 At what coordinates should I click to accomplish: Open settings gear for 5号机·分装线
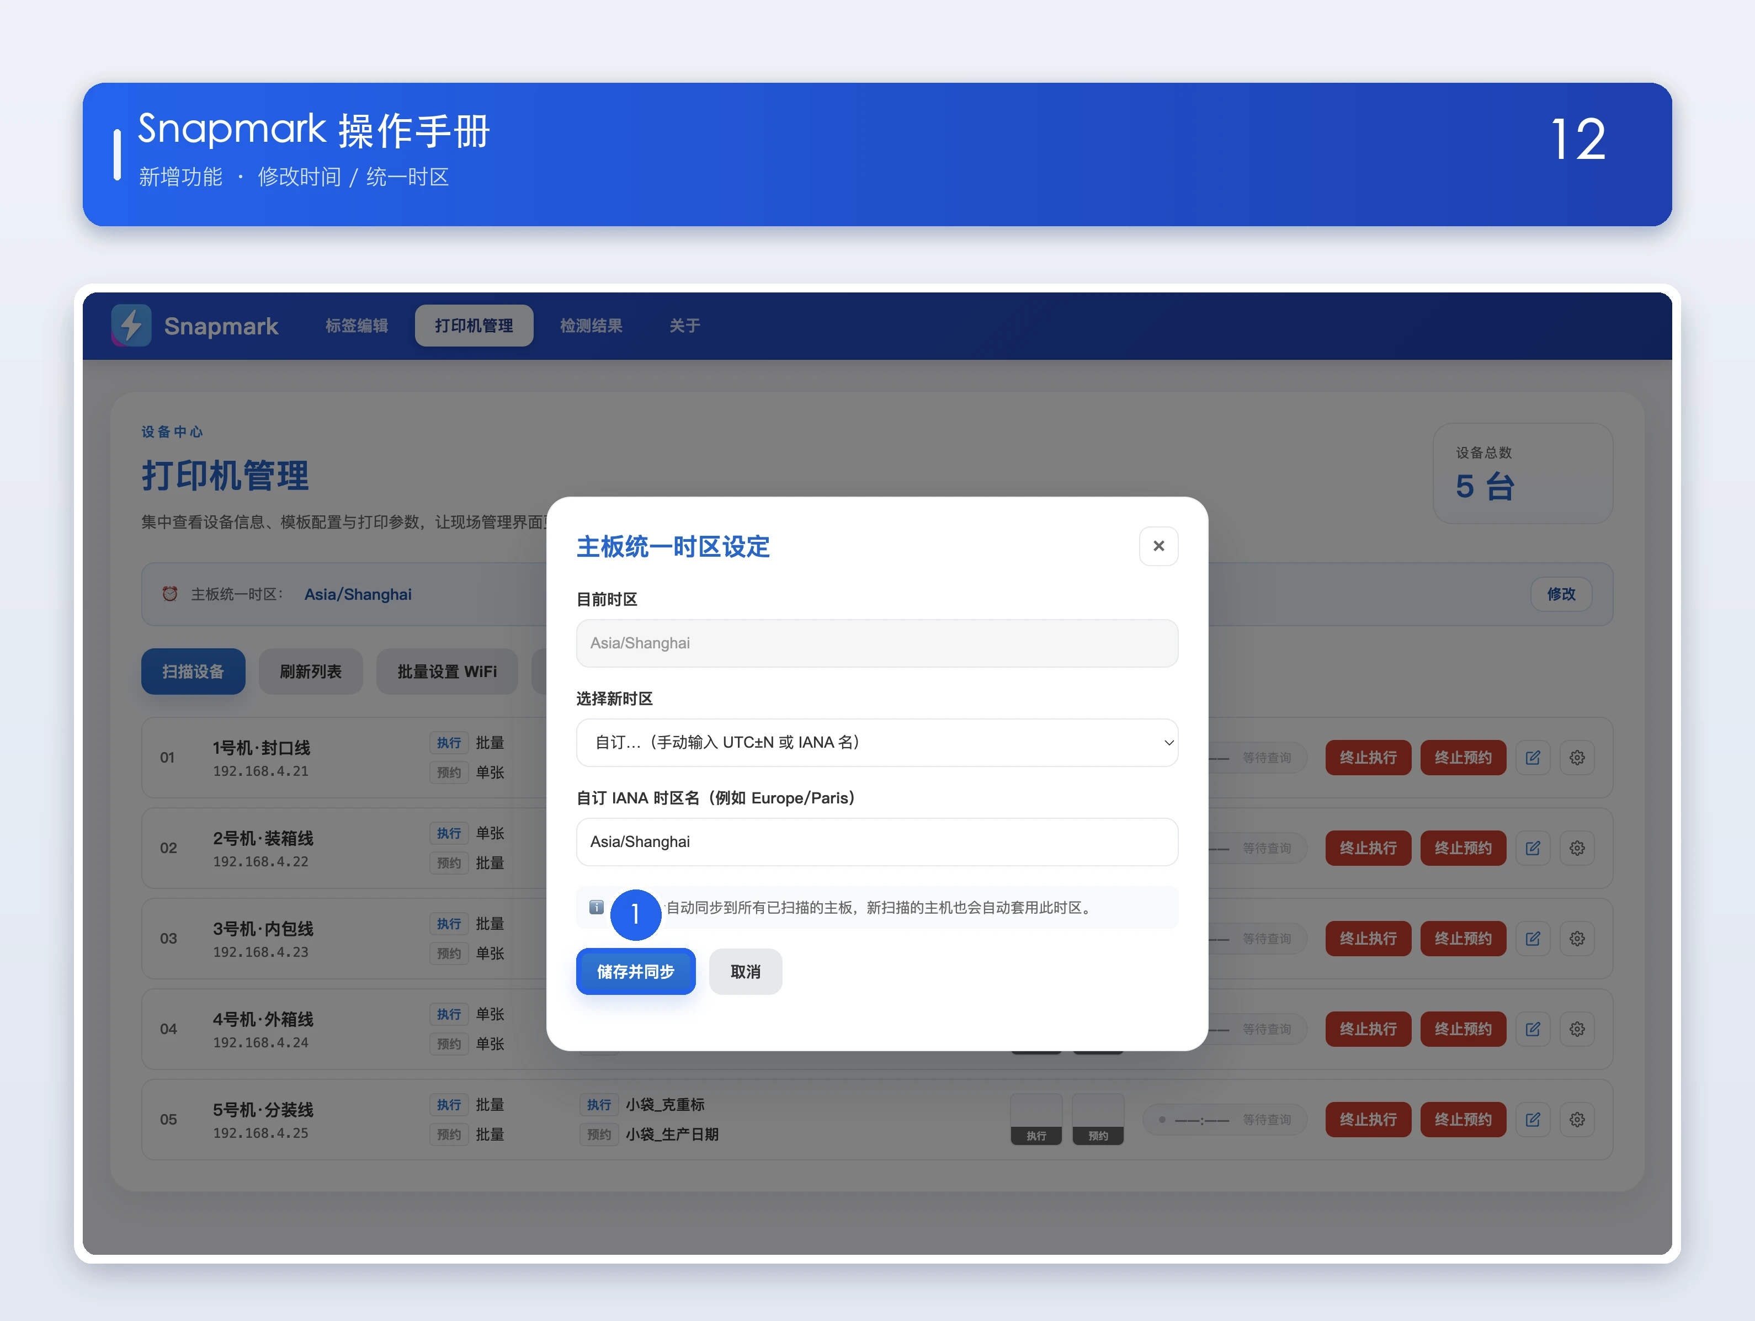(1577, 1120)
